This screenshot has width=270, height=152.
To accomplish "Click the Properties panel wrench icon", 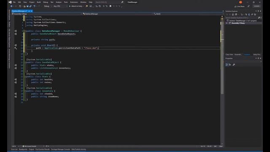I will tap(234, 65).
